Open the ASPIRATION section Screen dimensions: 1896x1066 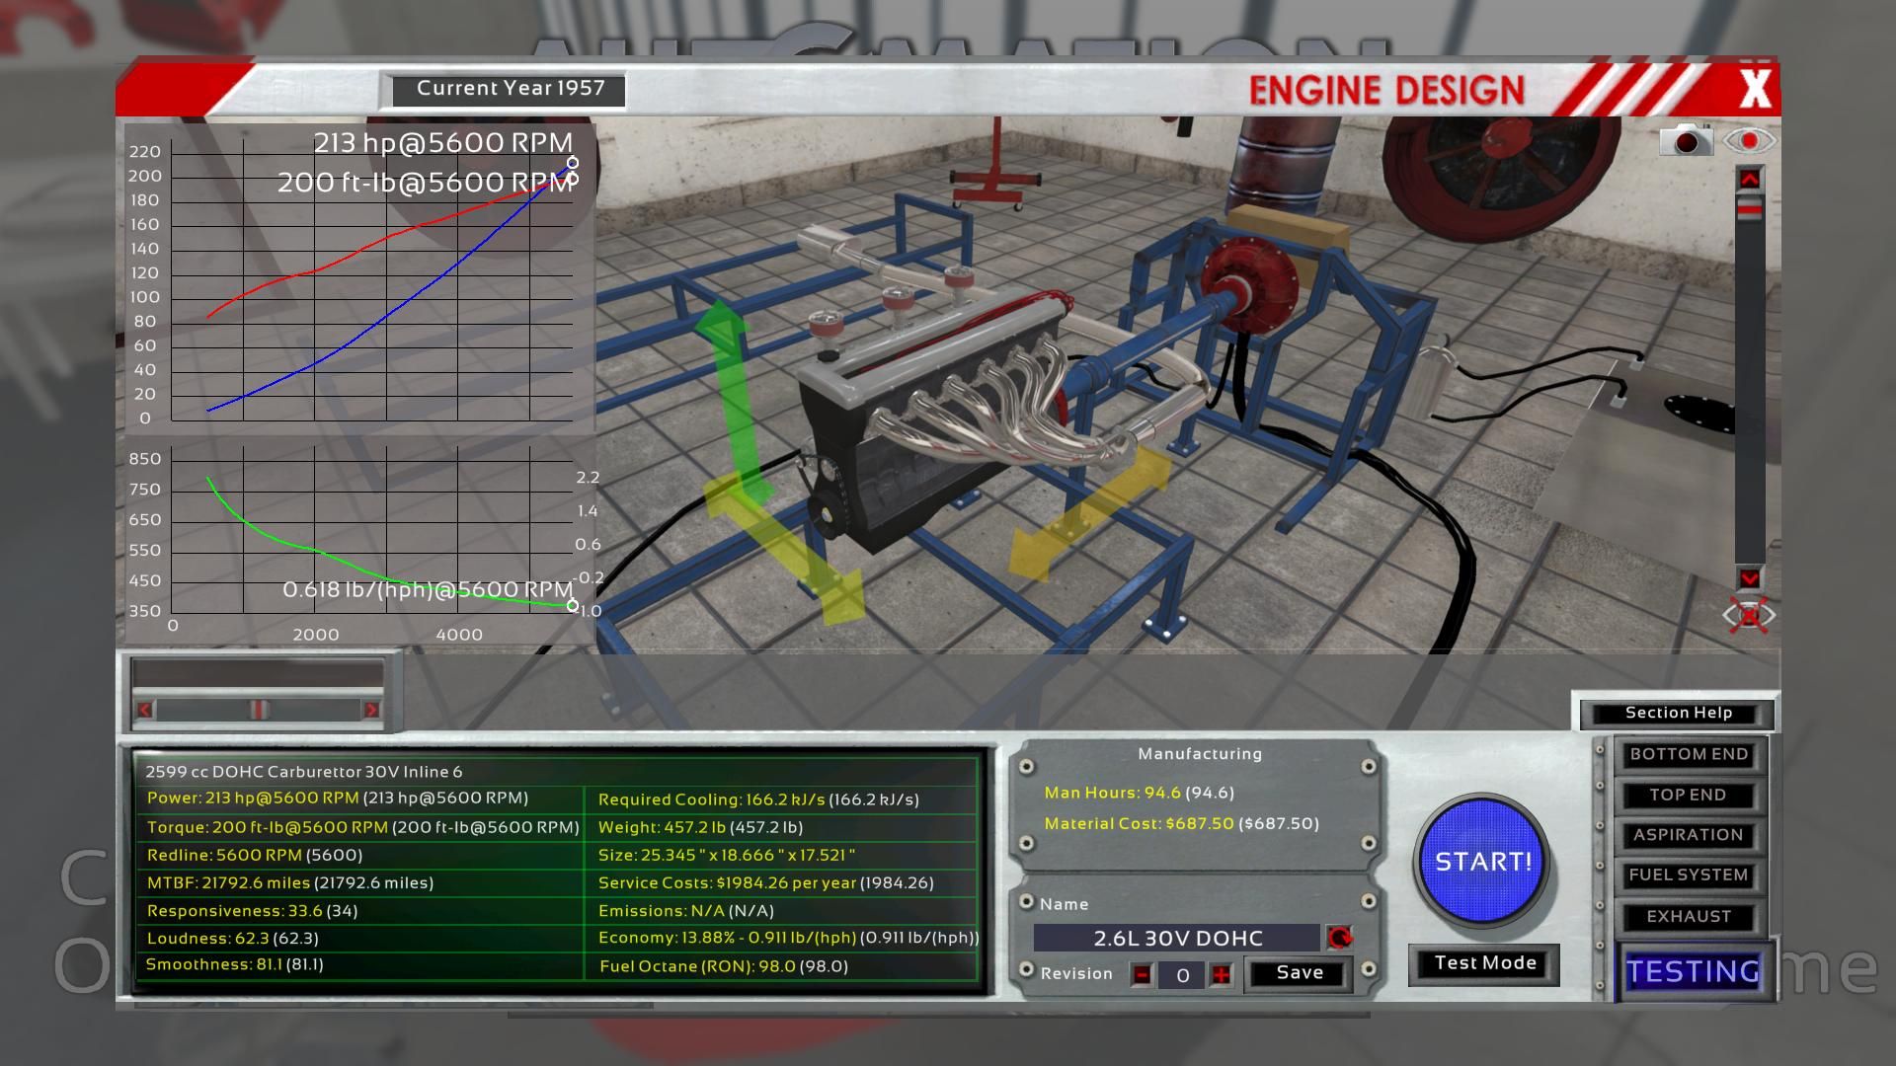tap(1688, 835)
